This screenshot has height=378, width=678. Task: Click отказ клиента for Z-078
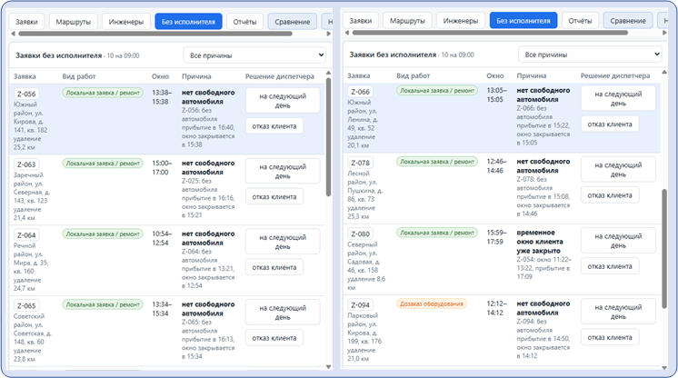610,195
